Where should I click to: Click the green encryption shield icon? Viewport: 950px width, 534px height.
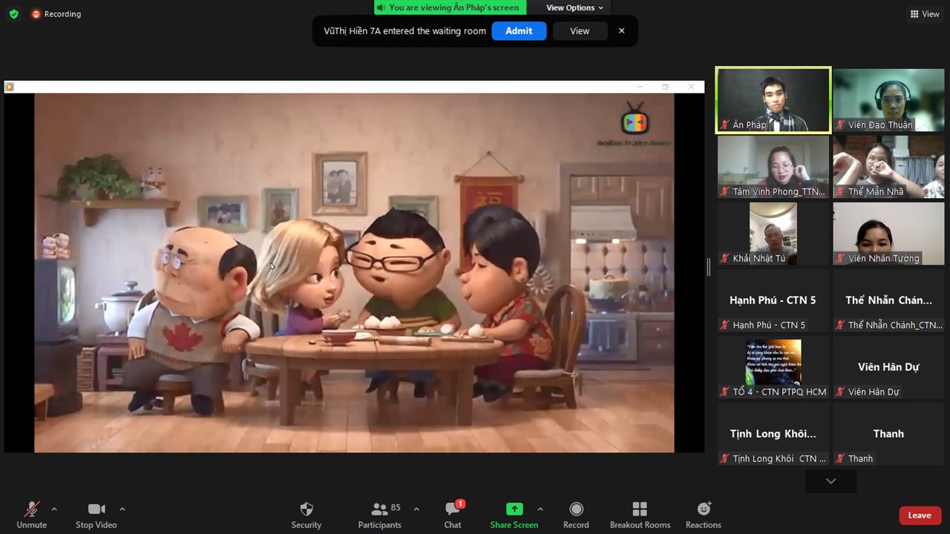coord(14,14)
